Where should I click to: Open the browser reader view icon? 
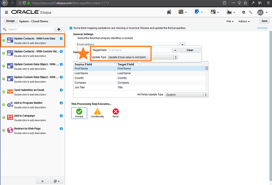point(225,3)
